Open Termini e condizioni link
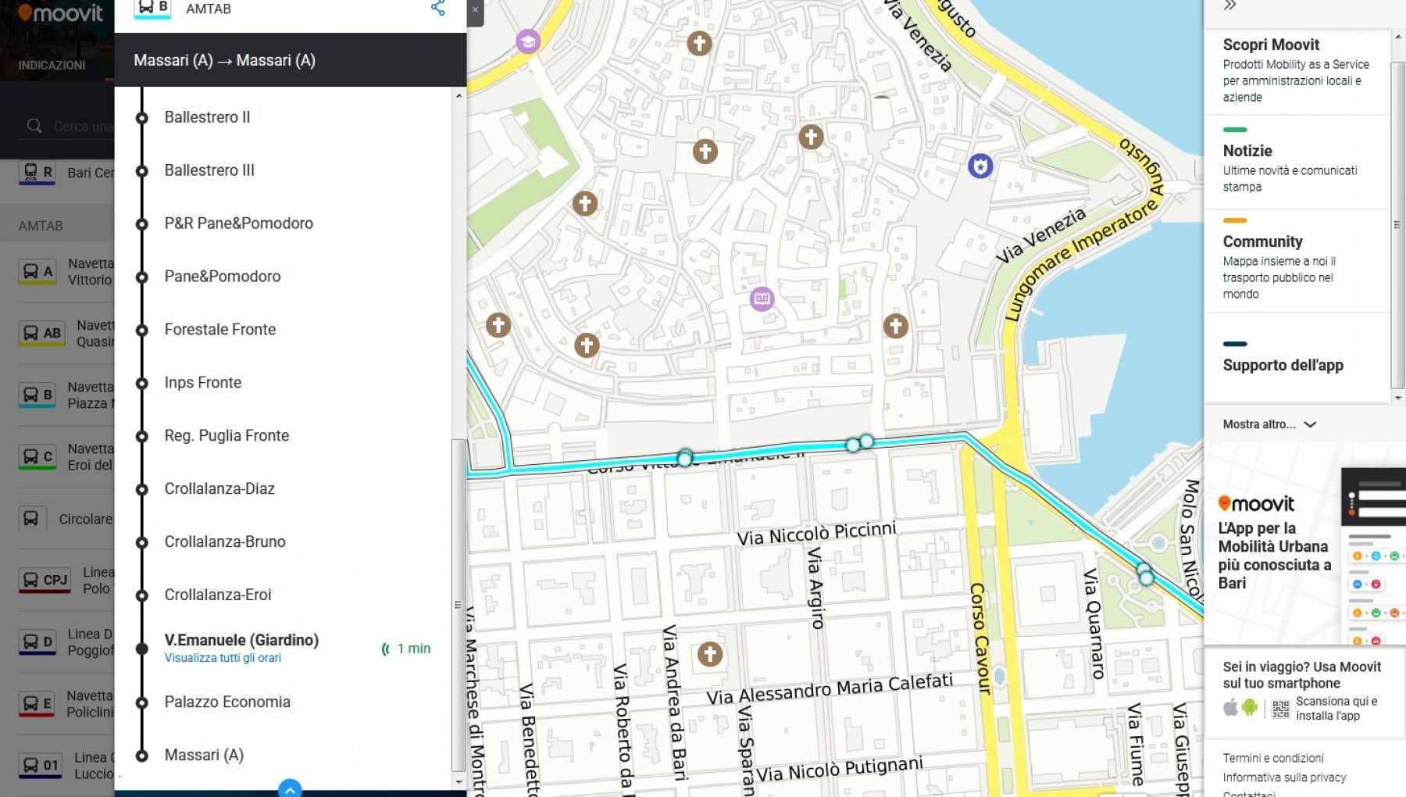1406x797 pixels. coord(1273,758)
